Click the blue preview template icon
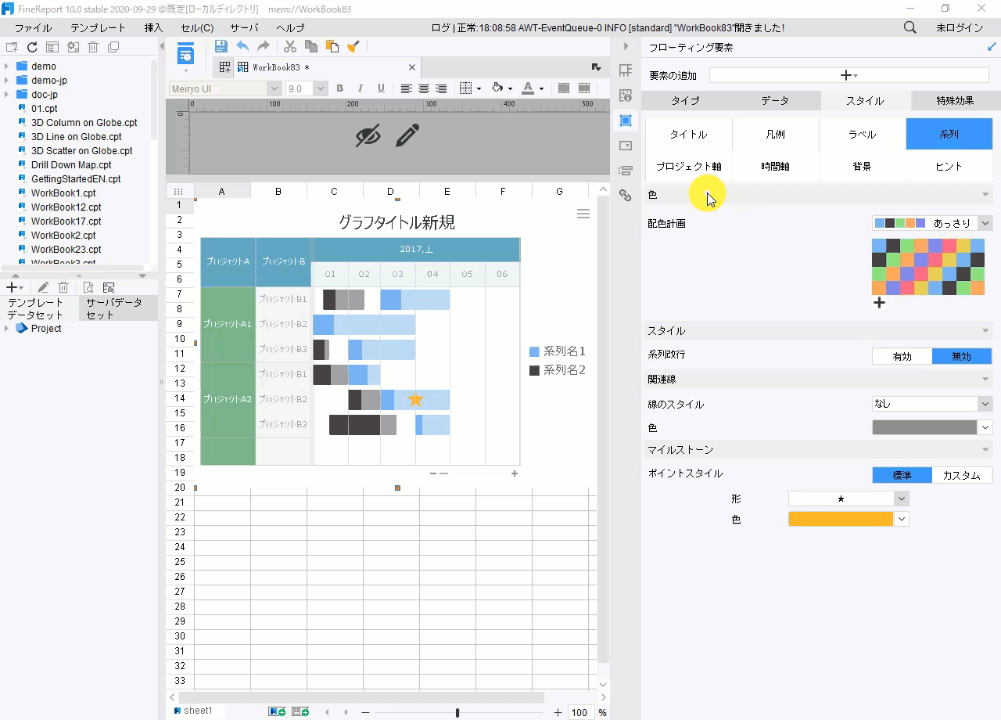 (185, 55)
